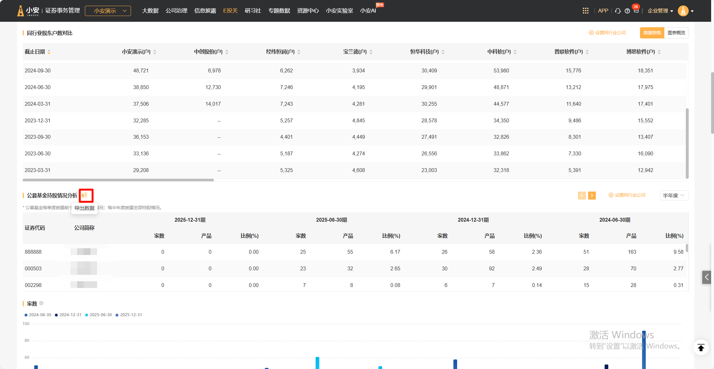This screenshot has height=369, width=714.
Task: Switch to 图表概览 view
Action: point(676,33)
